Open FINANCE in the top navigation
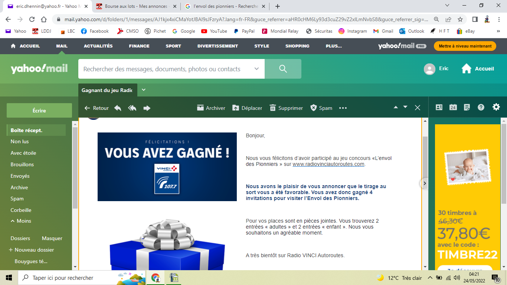 [x=139, y=46]
